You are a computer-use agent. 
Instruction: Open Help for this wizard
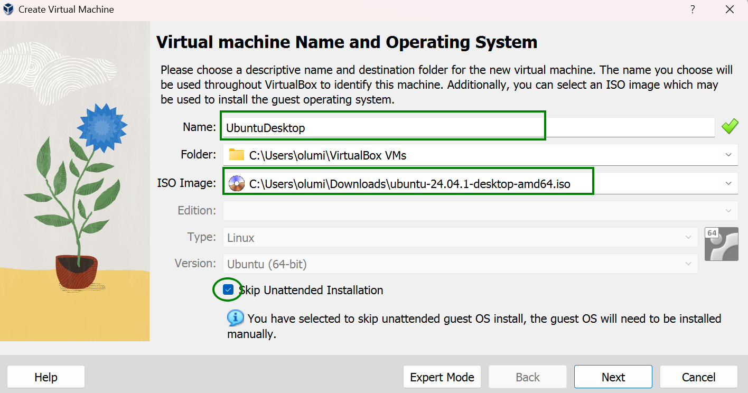pyautogui.click(x=46, y=377)
